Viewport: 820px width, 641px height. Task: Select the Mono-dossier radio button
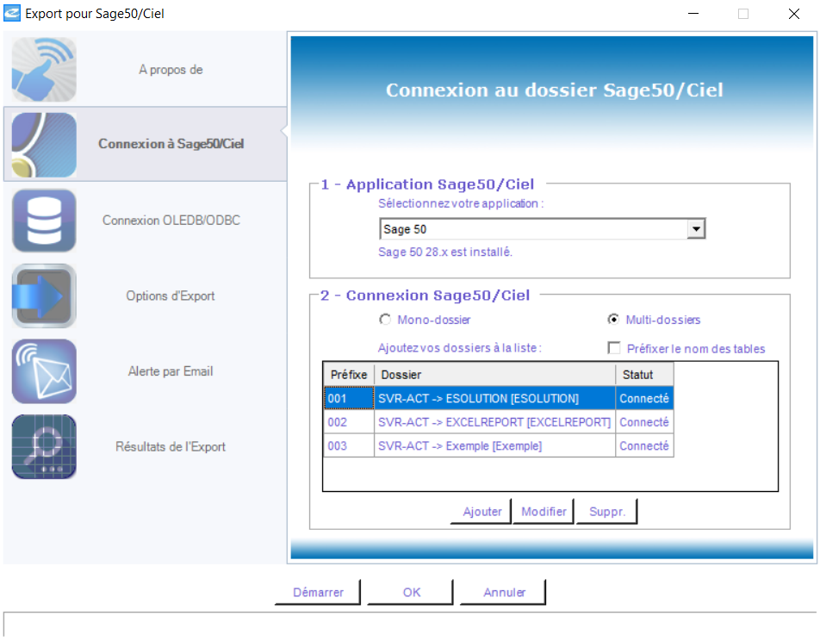385,320
